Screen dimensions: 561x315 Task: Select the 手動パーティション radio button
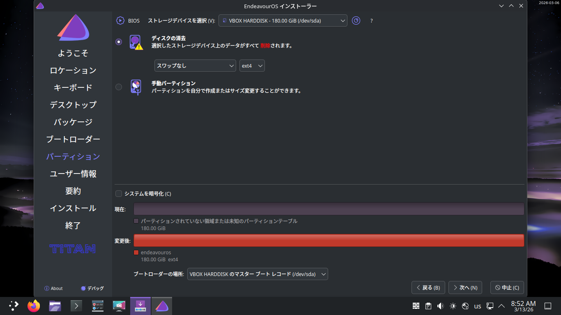[x=119, y=87]
